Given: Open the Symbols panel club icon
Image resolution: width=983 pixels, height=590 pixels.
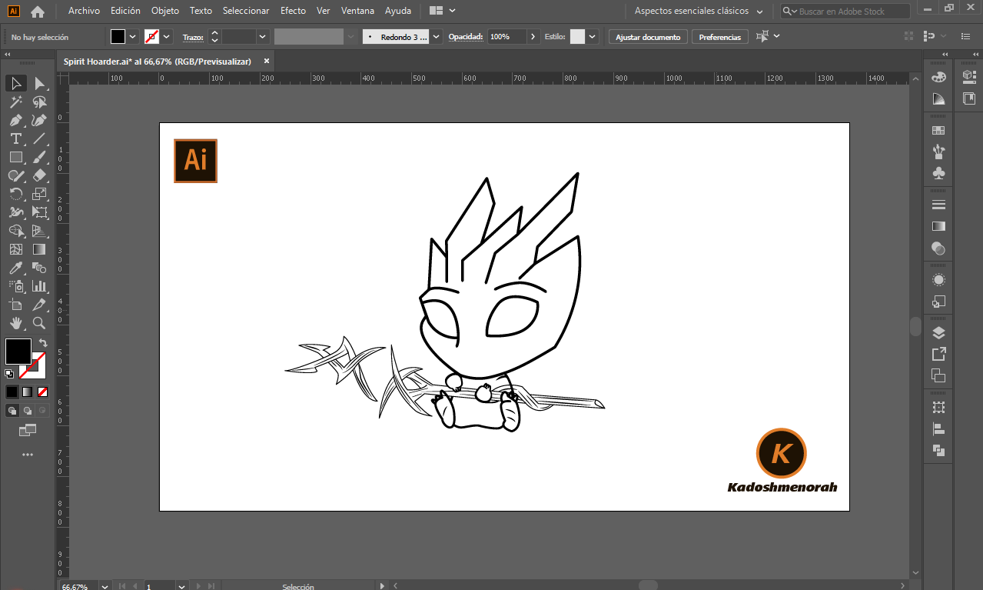Looking at the screenshot, I should (x=938, y=174).
